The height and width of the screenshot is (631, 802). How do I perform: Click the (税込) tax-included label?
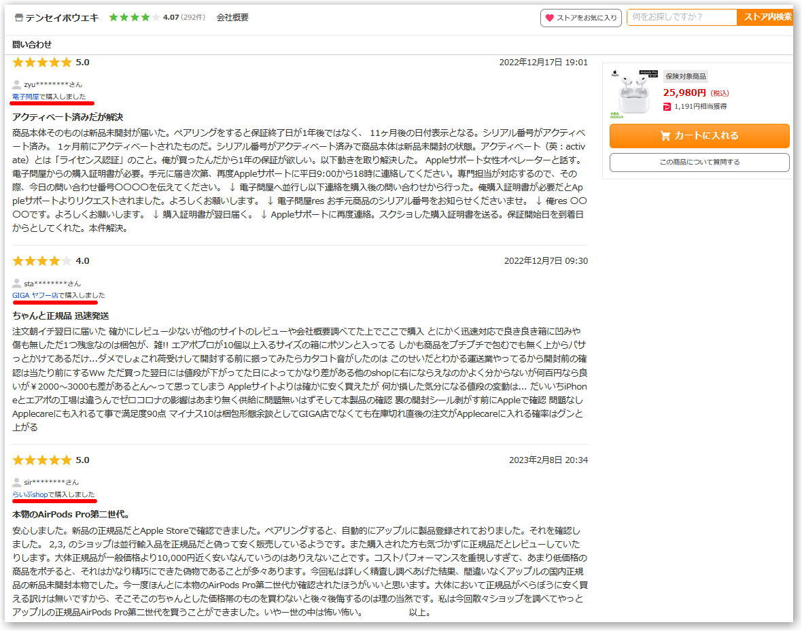(720, 93)
